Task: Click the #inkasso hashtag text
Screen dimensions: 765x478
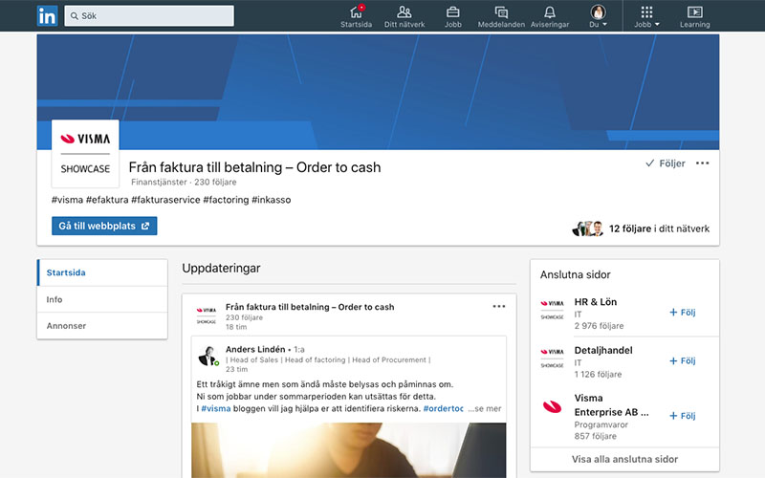Action: [272, 200]
